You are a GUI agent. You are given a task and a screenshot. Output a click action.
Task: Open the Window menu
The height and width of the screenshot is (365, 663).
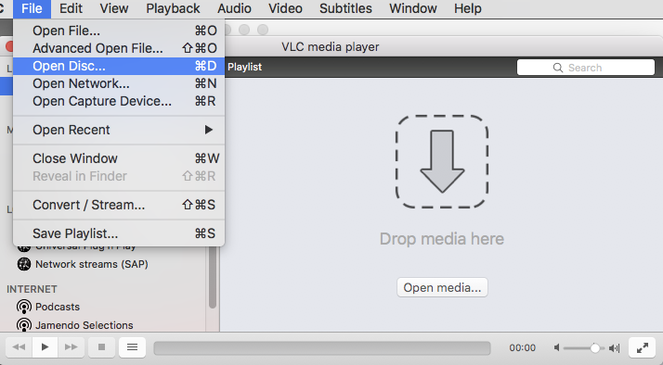tap(413, 8)
